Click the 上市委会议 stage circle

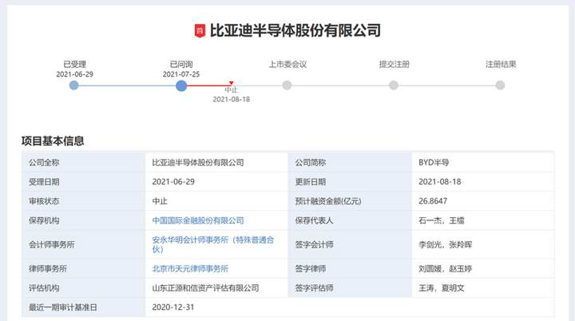click(287, 85)
